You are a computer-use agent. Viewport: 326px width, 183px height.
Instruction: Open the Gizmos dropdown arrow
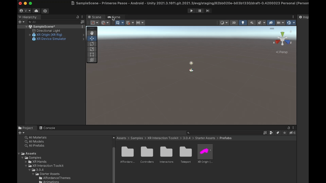point(294,23)
